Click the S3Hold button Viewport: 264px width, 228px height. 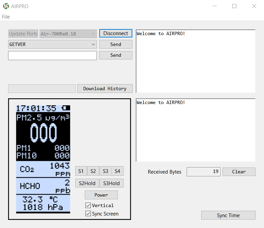coord(111,183)
